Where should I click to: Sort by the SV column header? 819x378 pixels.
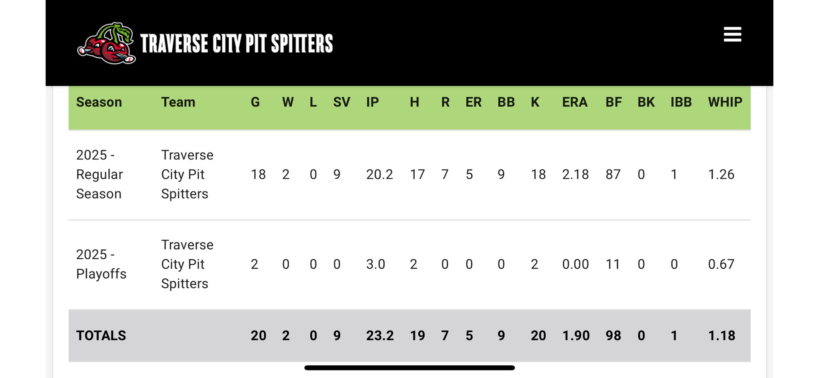click(x=342, y=102)
